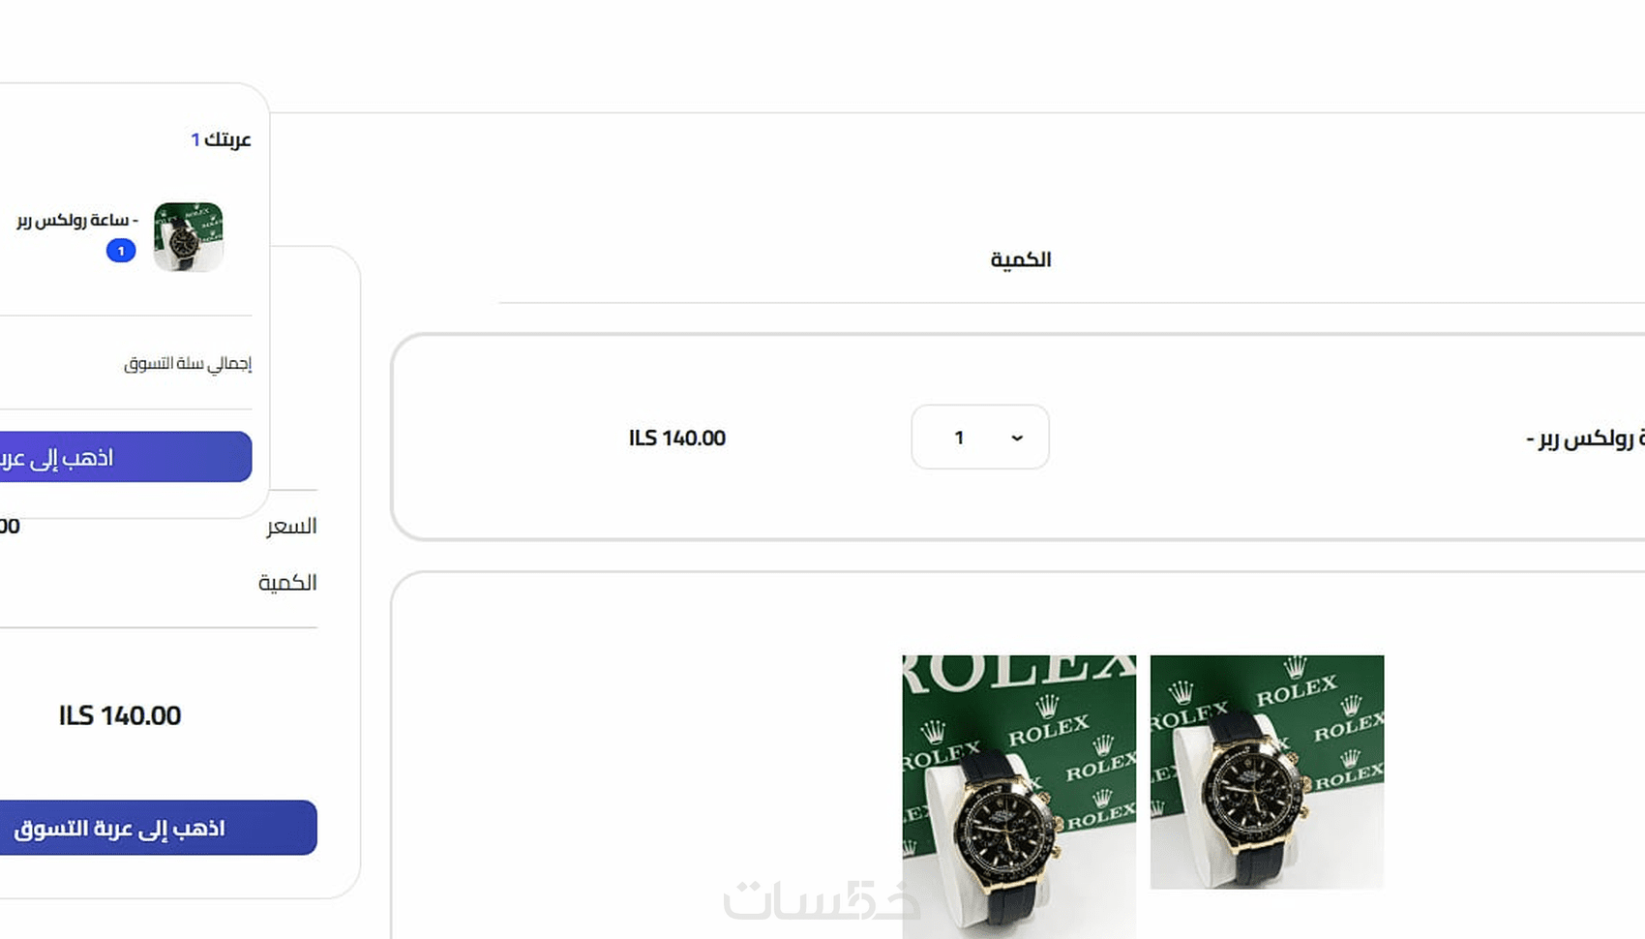
Task: Click the blue quantity badge in cart popup
Action: pyautogui.click(x=121, y=251)
